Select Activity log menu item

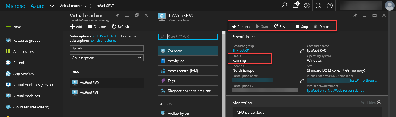(x=176, y=61)
